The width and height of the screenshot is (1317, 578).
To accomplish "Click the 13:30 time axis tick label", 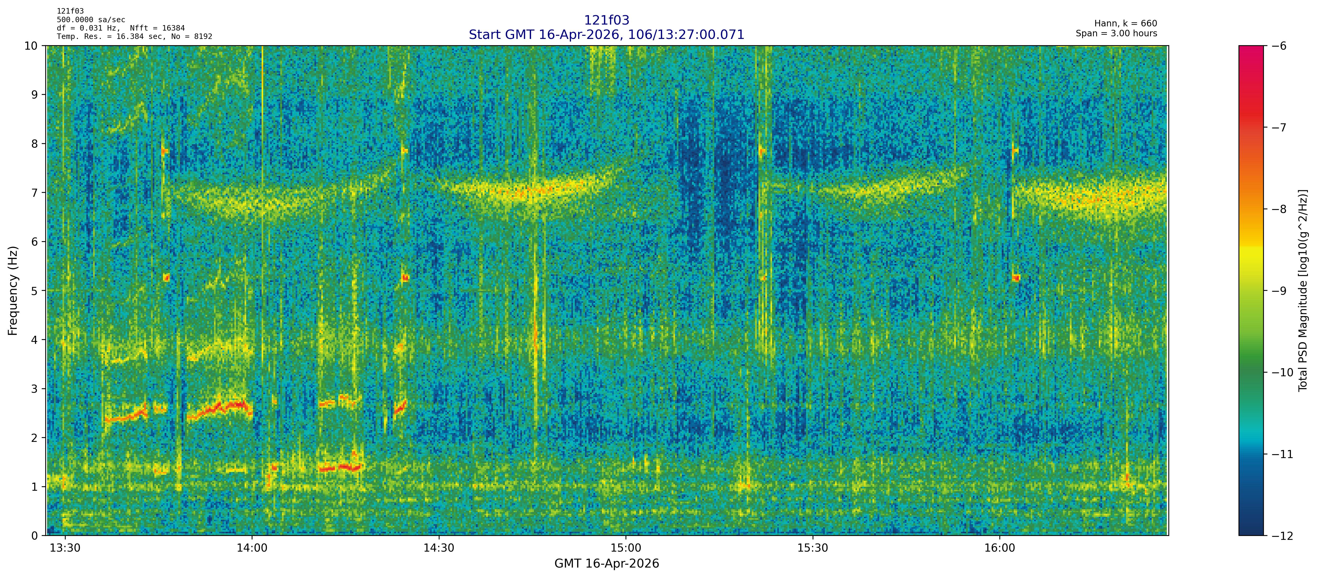I will point(65,548).
